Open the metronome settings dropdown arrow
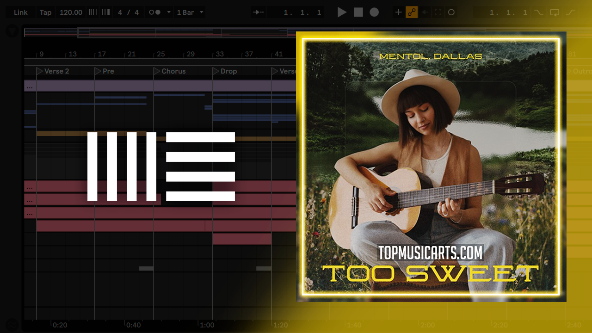592x333 pixels. (x=169, y=12)
